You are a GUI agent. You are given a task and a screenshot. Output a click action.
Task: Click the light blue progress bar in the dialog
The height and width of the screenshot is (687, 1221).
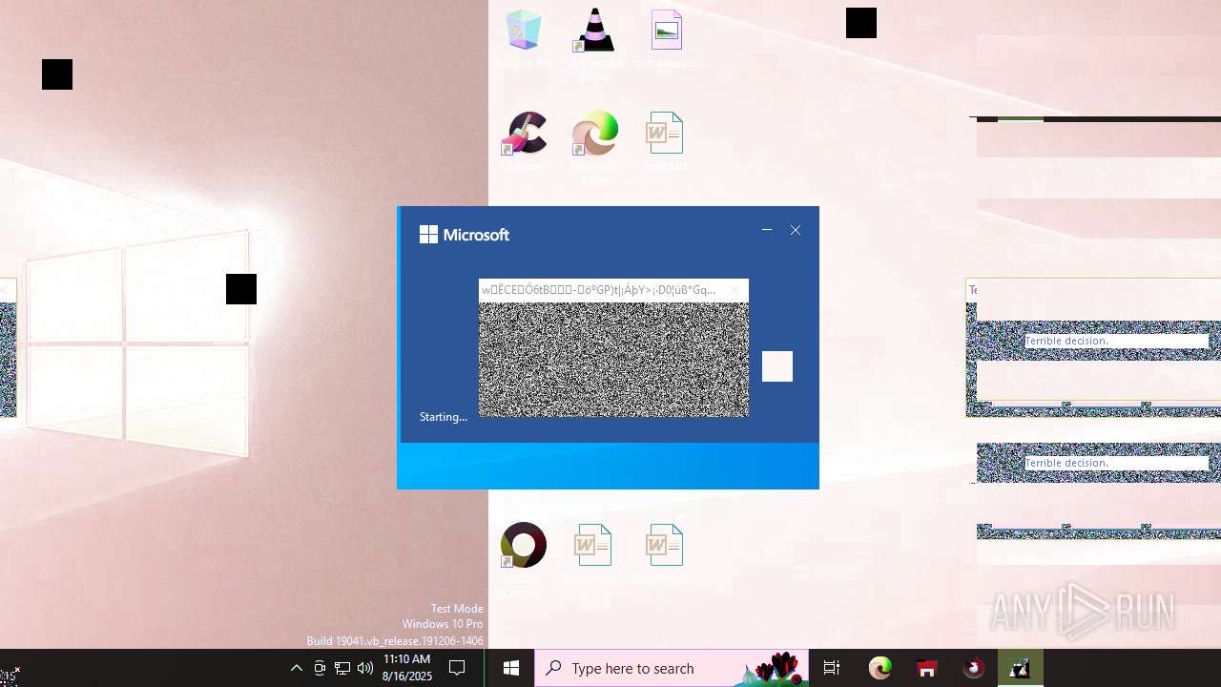[x=608, y=466]
